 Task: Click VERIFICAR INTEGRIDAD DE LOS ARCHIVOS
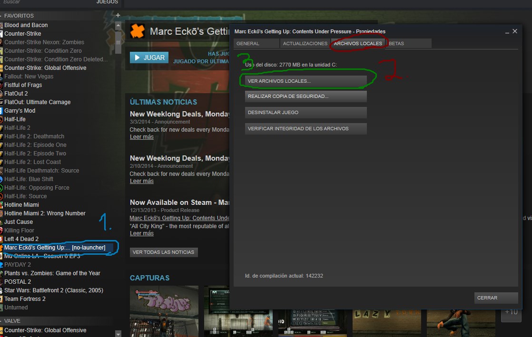(305, 129)
